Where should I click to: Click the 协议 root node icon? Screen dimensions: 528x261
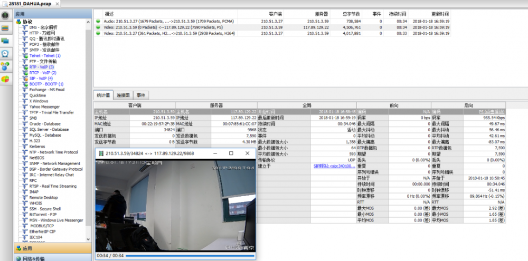19,22
